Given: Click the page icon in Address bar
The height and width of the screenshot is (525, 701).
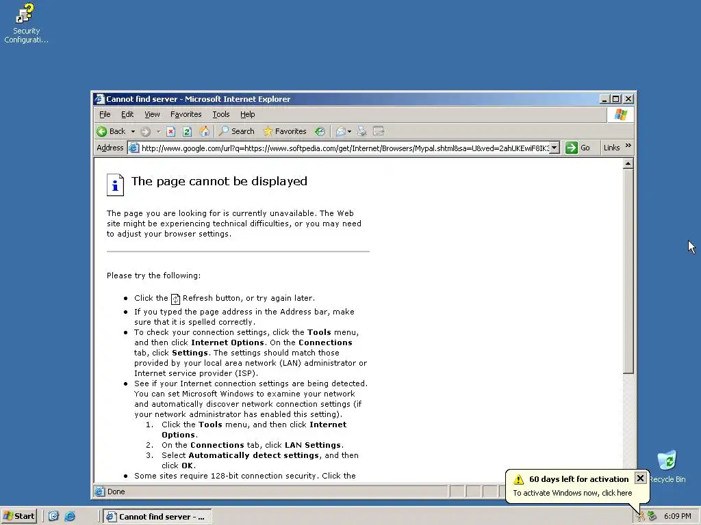Looking at the screenshot, I should point(133,148).
